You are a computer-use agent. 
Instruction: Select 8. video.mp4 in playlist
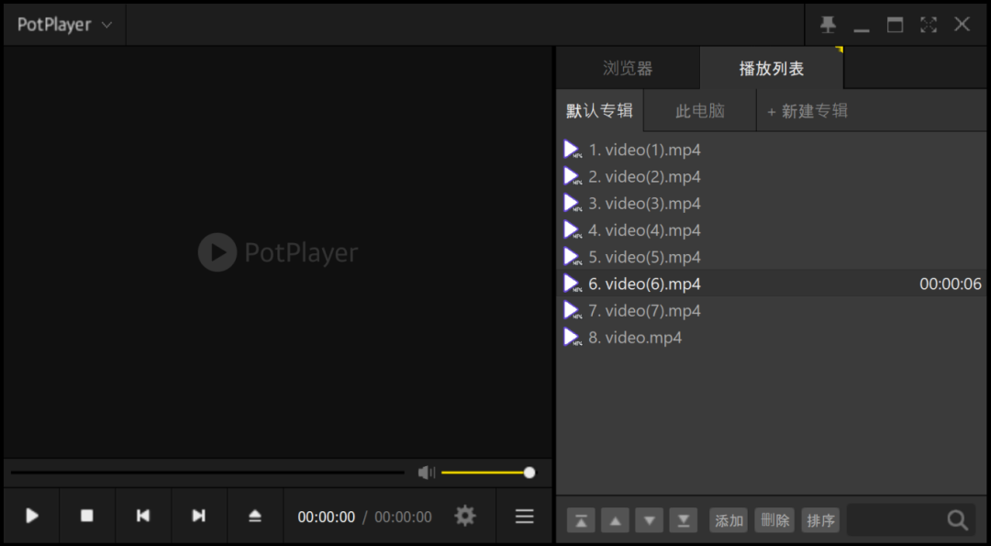pyautogui.click(x=772, y=338)
